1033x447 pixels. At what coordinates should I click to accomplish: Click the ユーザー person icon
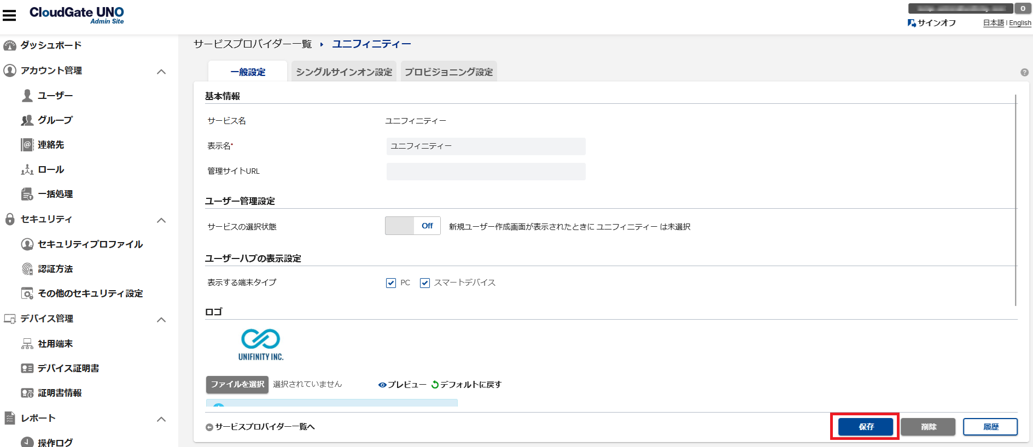pyautogui.click(x=27, y=96)
